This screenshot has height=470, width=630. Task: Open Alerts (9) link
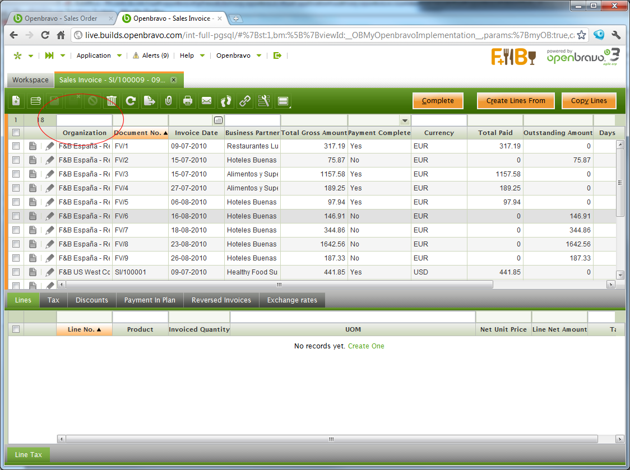pyautogui.click(x=151, y=55)
